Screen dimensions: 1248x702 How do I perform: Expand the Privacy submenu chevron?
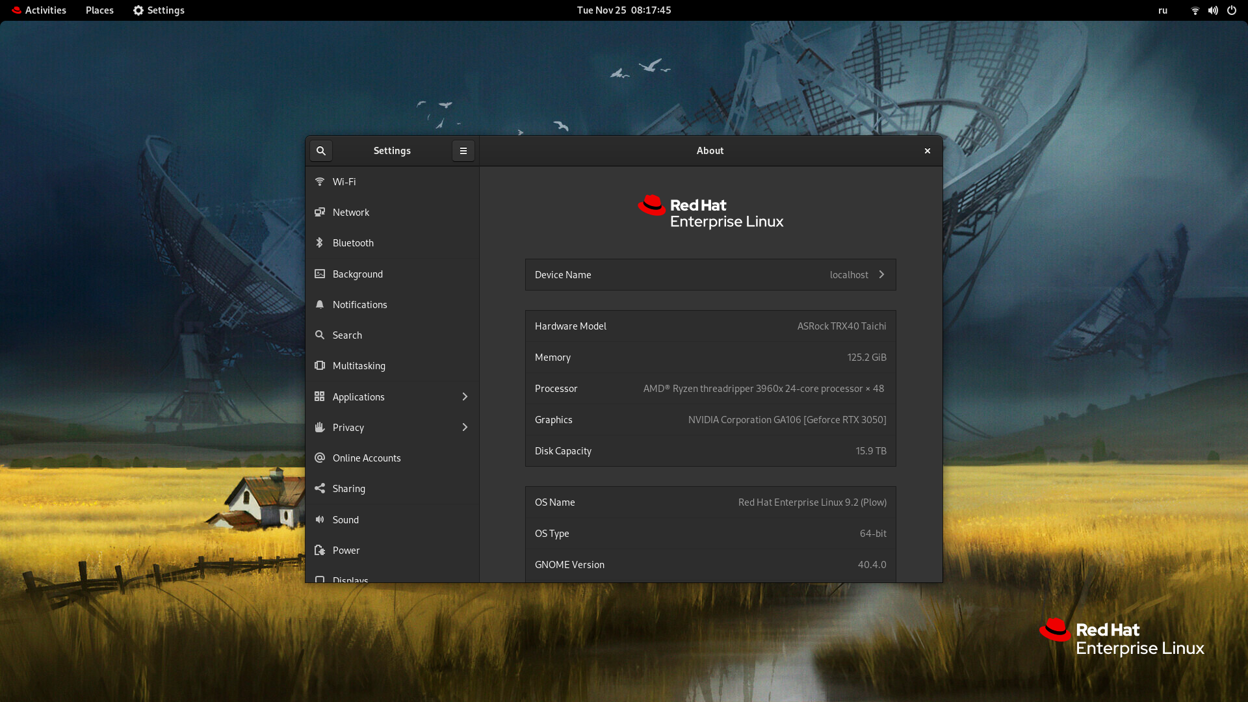(x=465, y=428)
